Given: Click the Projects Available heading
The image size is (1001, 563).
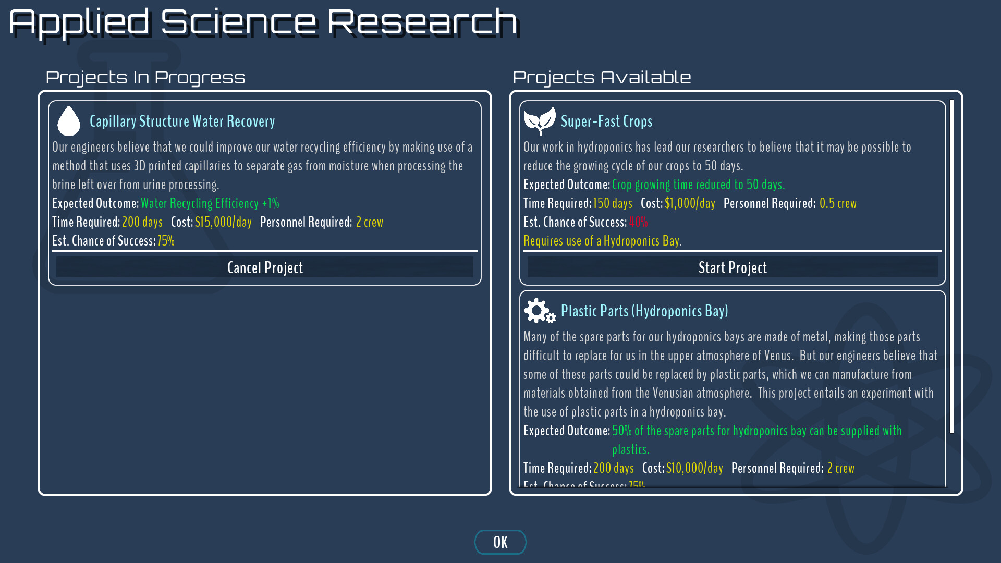Looking at the screenshot, I should pos(602,78).
